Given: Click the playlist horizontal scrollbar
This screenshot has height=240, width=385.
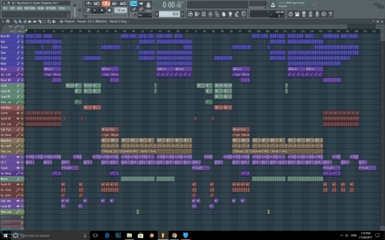Looking at the screenshot, I should click(188, 26).
